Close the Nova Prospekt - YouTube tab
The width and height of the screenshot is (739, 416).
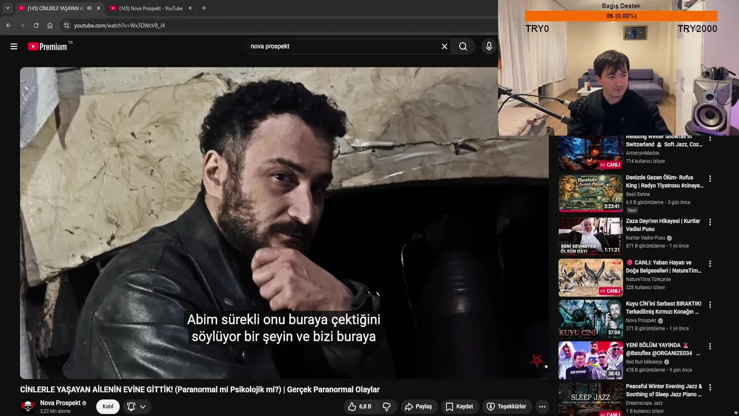[190, 8]
